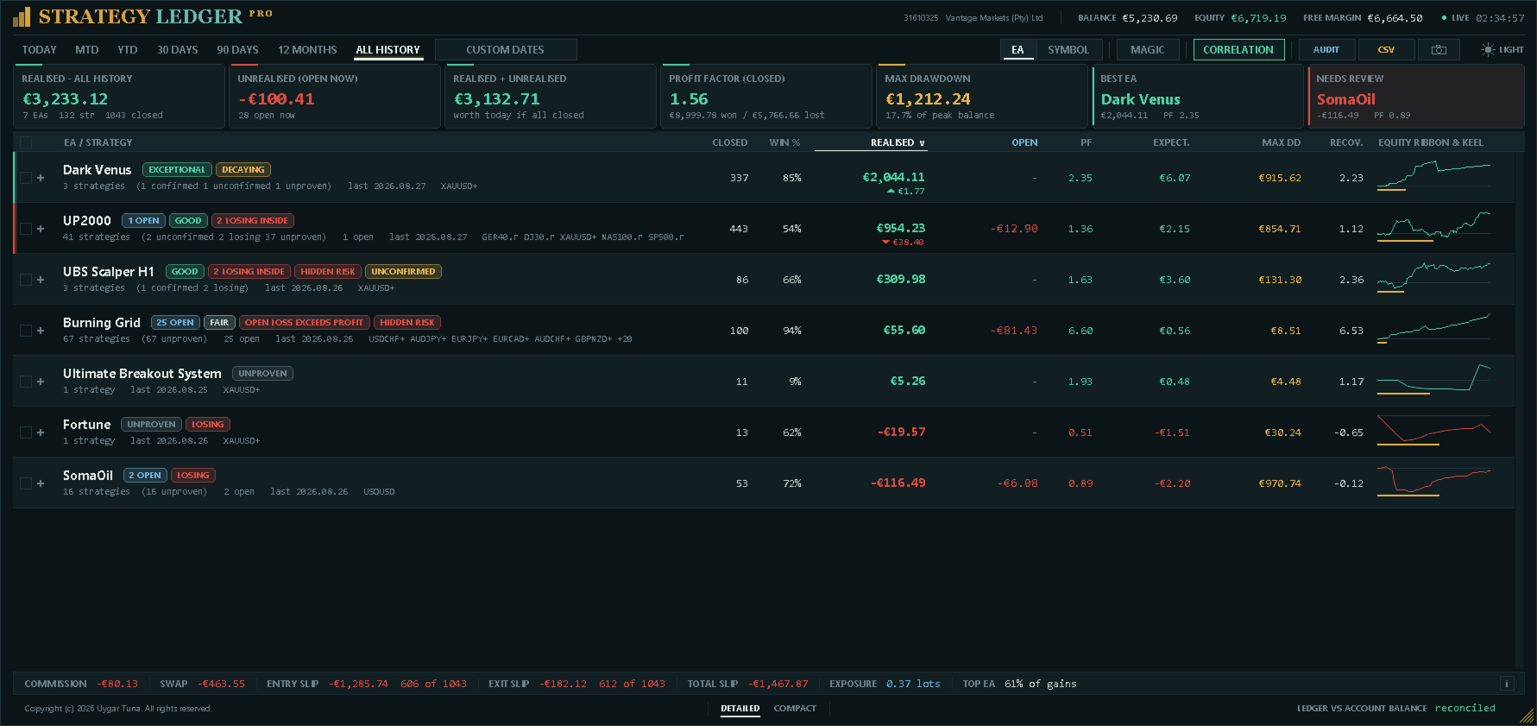Screen dimensions: 1537x726
Task: Select the MTD period tab
Action: [87, 50]
